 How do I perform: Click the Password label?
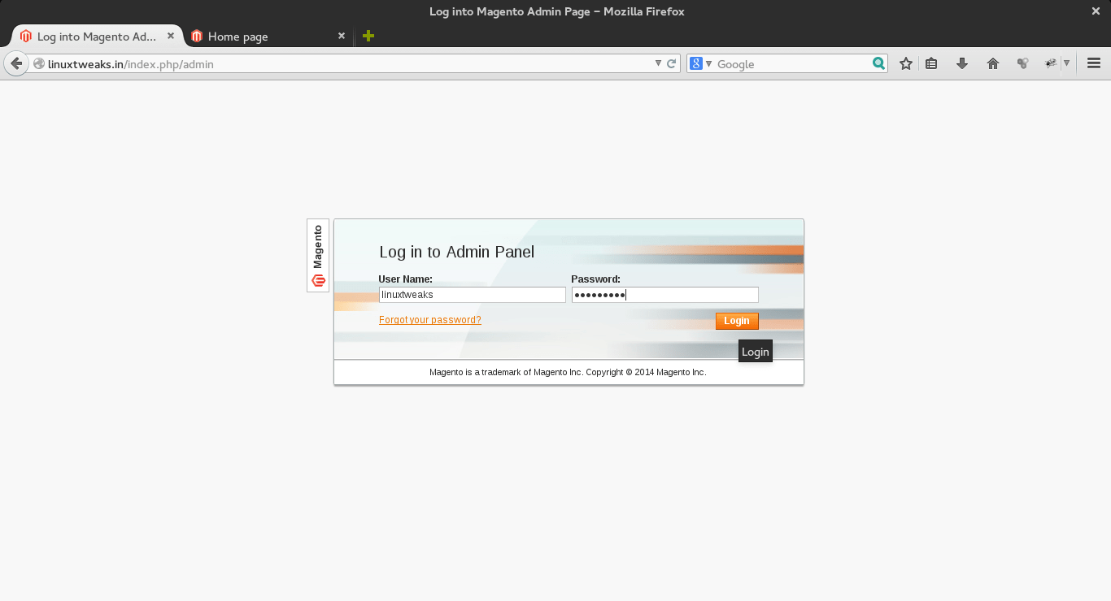click(x=596, y=279)
